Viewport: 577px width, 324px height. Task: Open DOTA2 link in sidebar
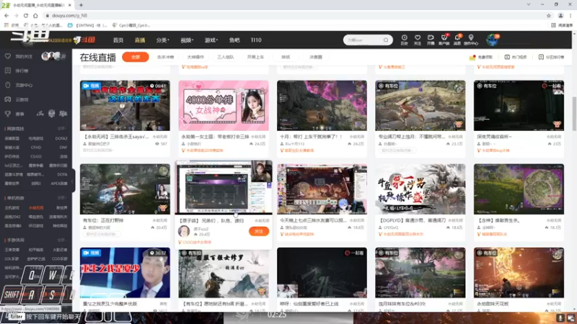pyautogui.click(x=61, y=138)
